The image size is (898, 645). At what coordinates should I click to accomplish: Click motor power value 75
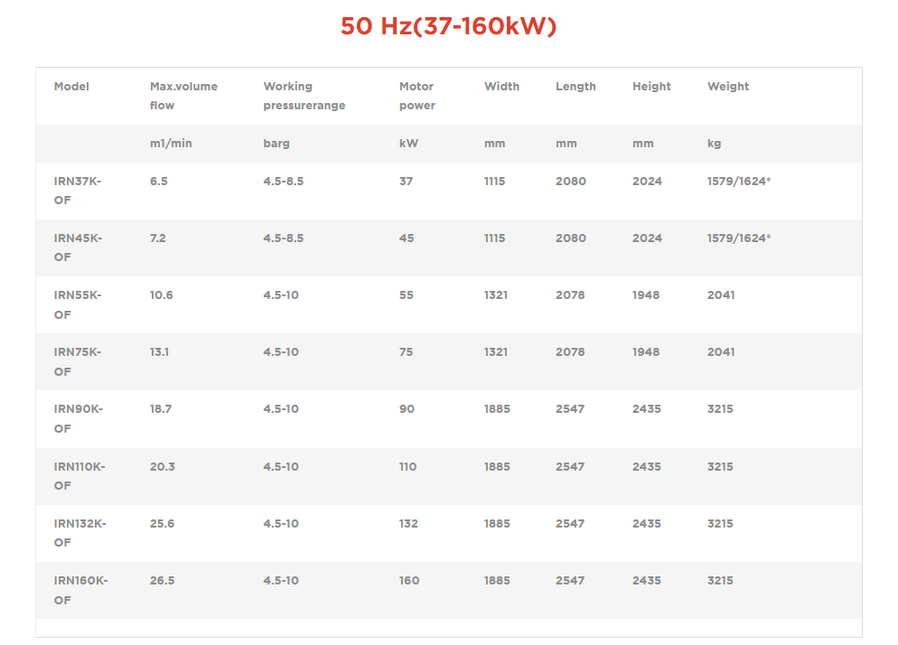point(406,351)
